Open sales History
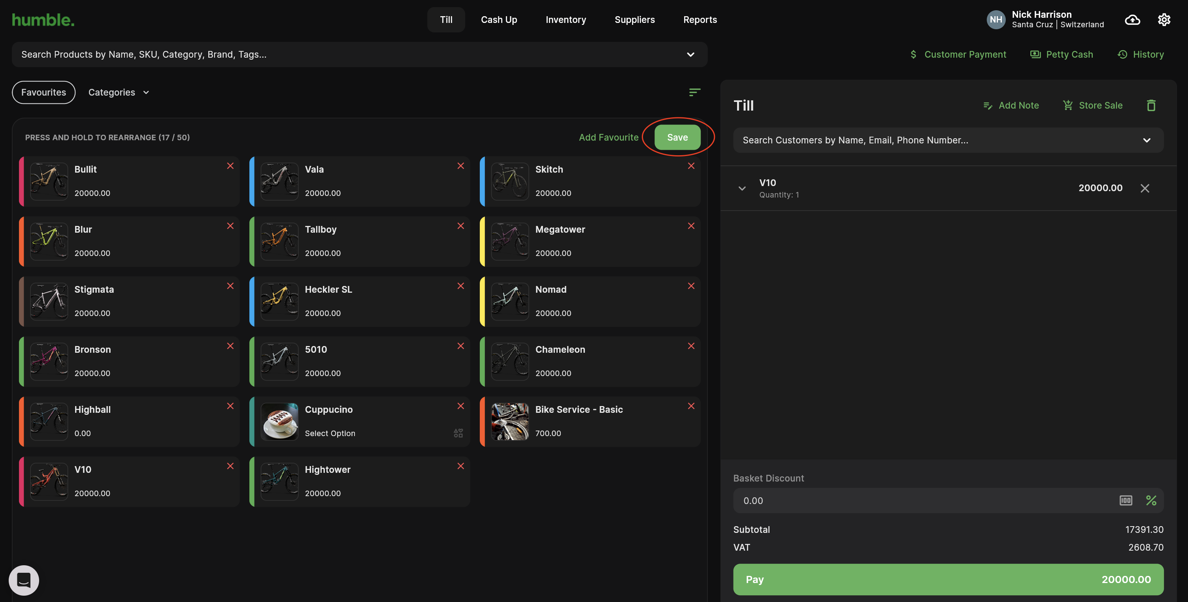Viewport: 1188px width, 602px height. [x=1141, y=55]
